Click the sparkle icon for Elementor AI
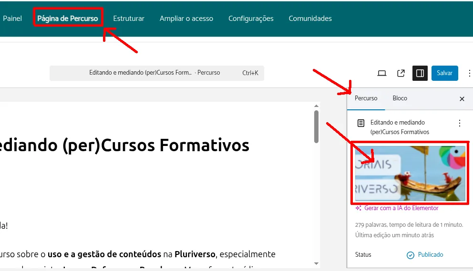This screenshot has height=271, width=473. [359, 208]
